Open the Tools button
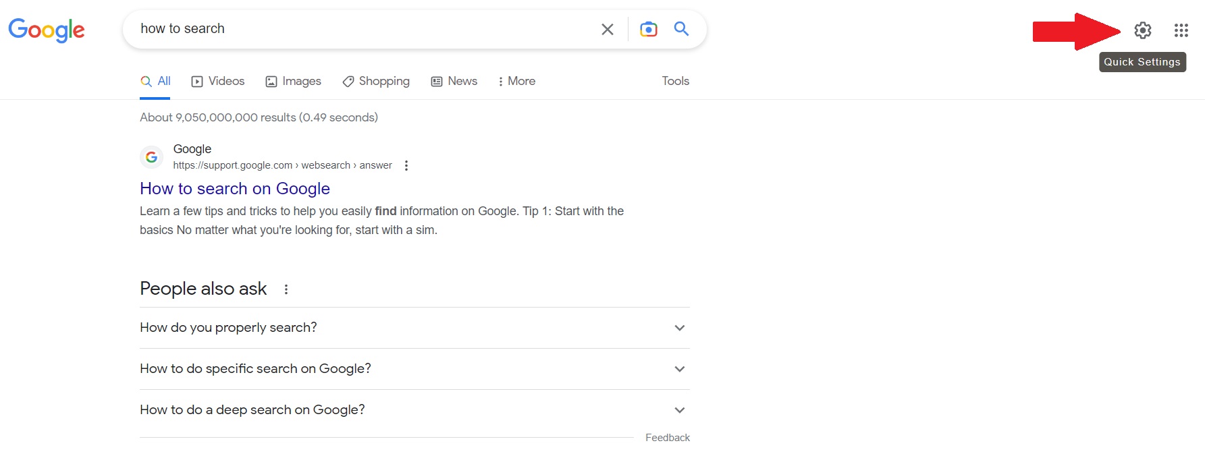 675,81
